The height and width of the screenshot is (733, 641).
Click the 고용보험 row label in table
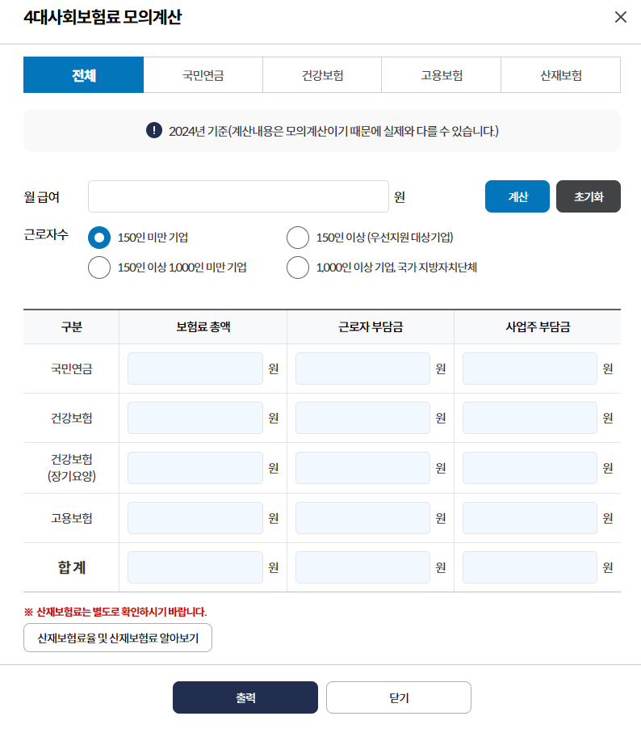[x=71, y=518]
